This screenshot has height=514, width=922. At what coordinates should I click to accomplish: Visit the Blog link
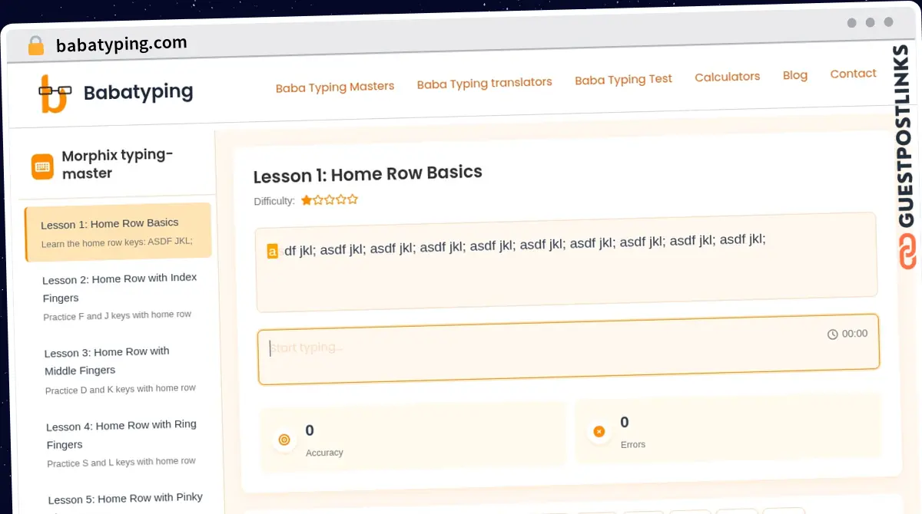point(794,75)
